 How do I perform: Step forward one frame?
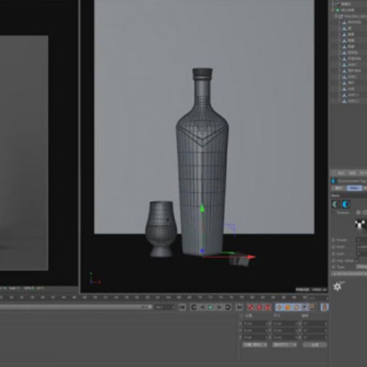point(219,307)
